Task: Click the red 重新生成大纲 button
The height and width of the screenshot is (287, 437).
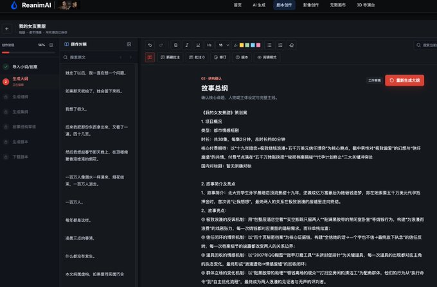Action: tap(405, 80)
